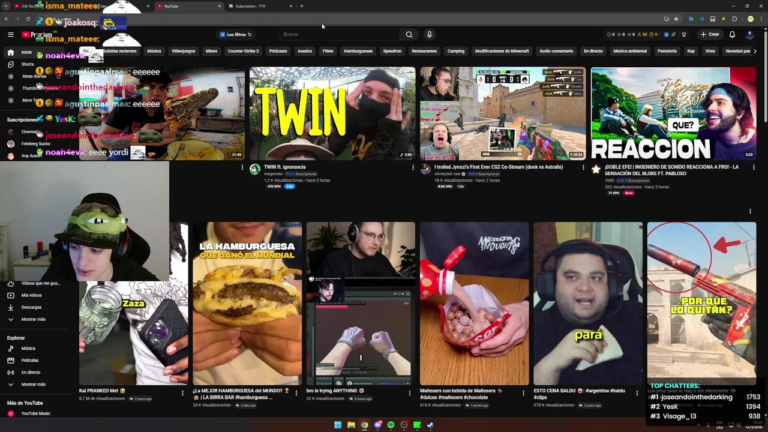The height and width of the screenshot is (432, 768).
Task: Choose the Modificaciones de Minecraft chip
Action: [x=502, y=51]
